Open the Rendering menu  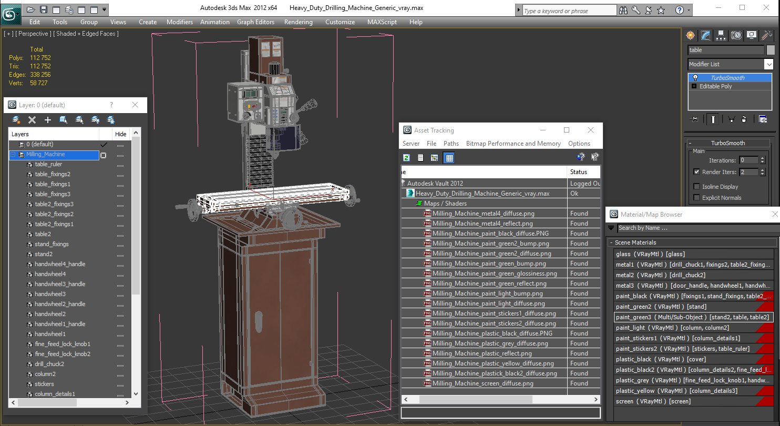(298, 22)
